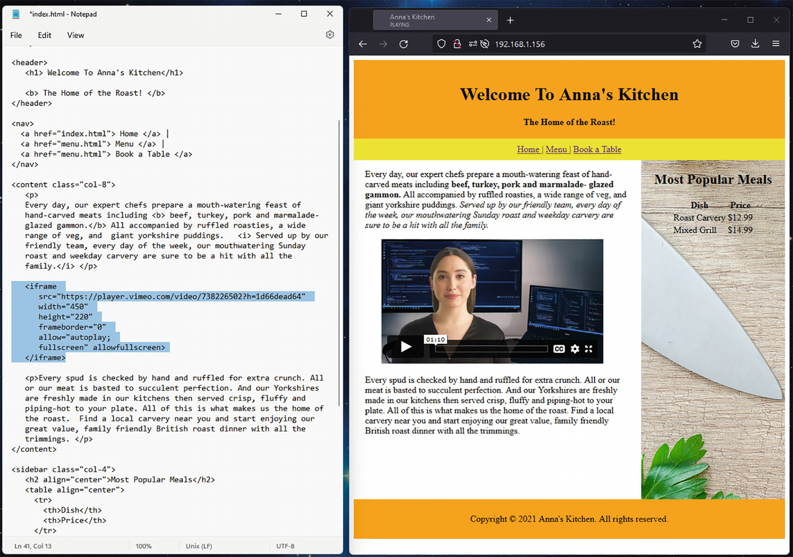Enter fullscreen on the embedded video
The width and height of the screenshot is (793, 557).
tap(589, 349)
